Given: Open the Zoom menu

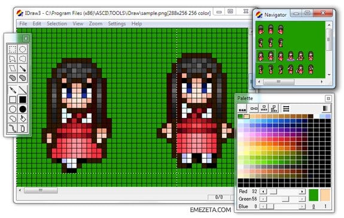Looking at the screenshot, I should click(96, 24).
